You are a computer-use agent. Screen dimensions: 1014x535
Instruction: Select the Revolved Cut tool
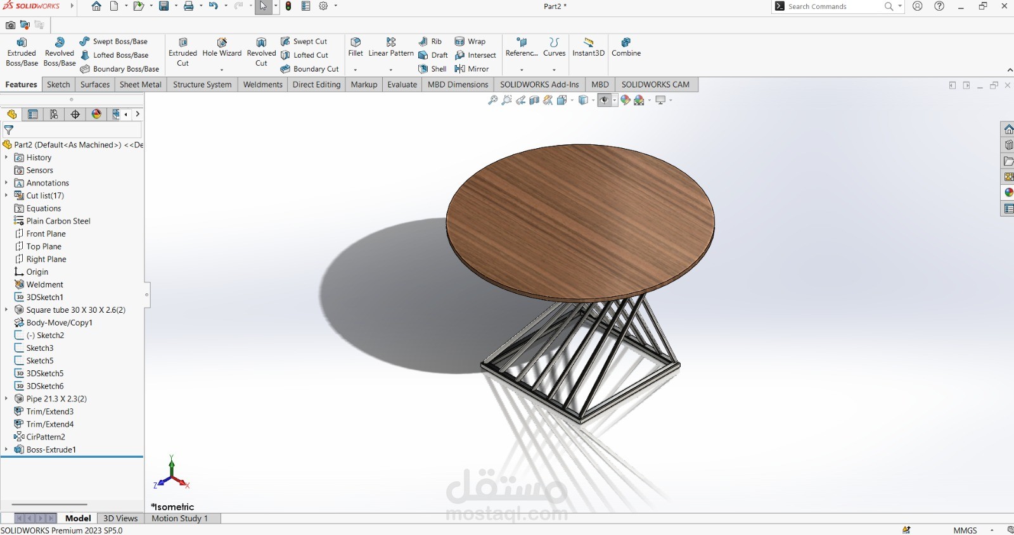pos(261,52)
